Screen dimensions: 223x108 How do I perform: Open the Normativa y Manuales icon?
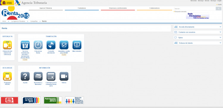[38, 76]
